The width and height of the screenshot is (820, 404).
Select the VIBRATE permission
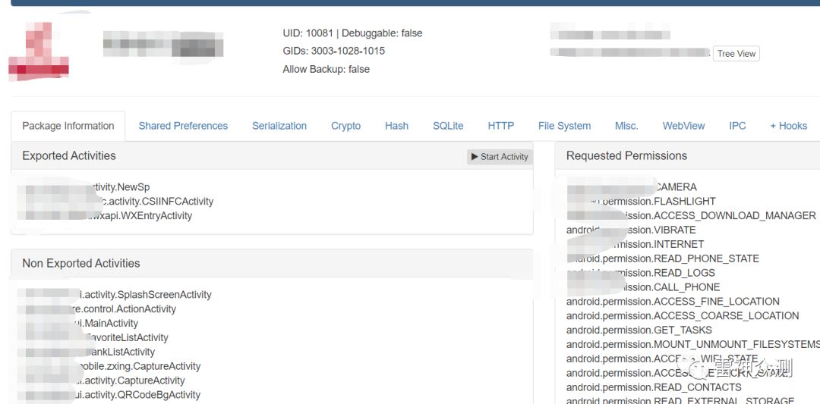[x=631, y=230]
